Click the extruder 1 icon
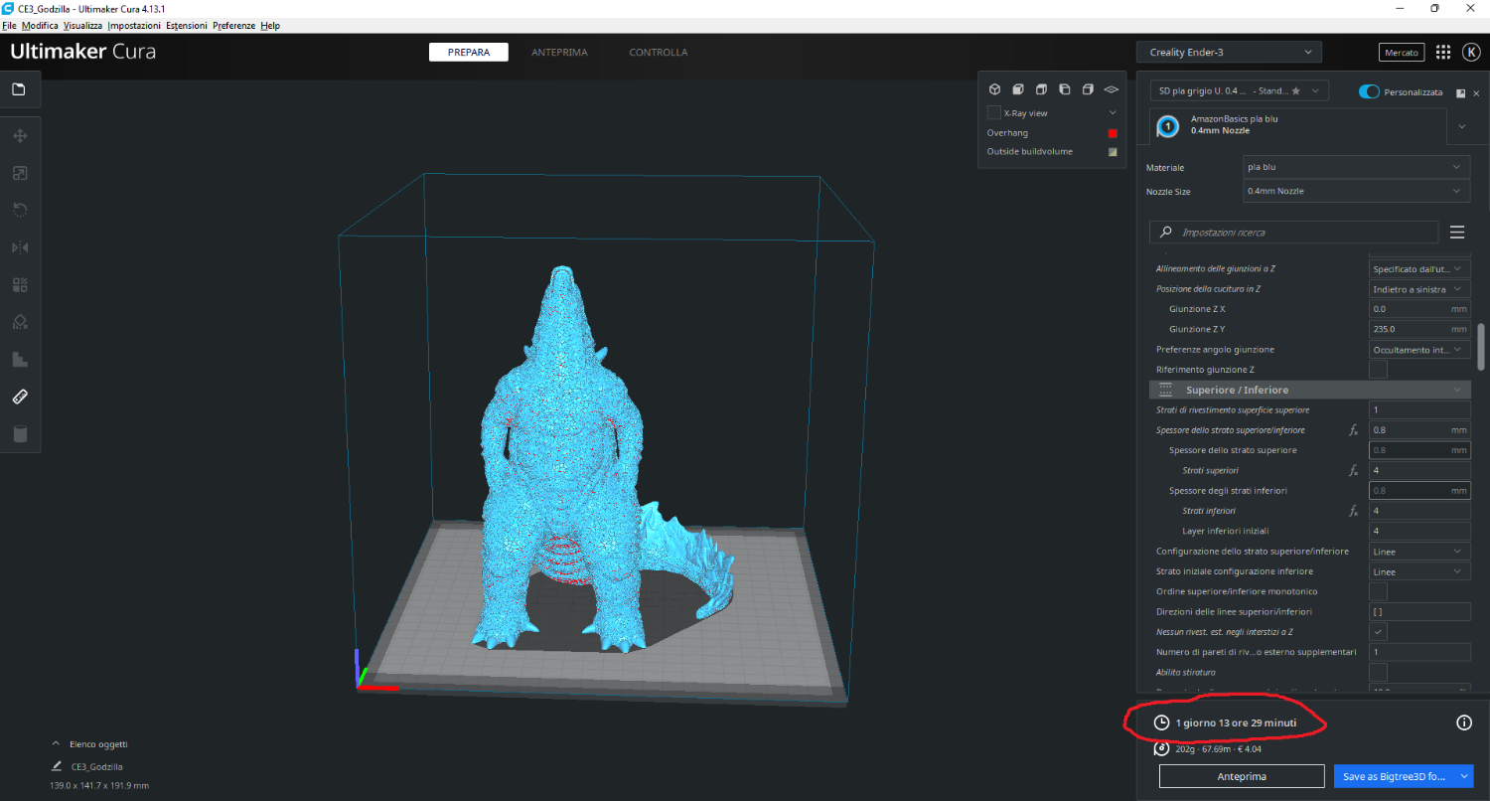This screenshot has width=1490, height=801. (x=1168, y=126)
